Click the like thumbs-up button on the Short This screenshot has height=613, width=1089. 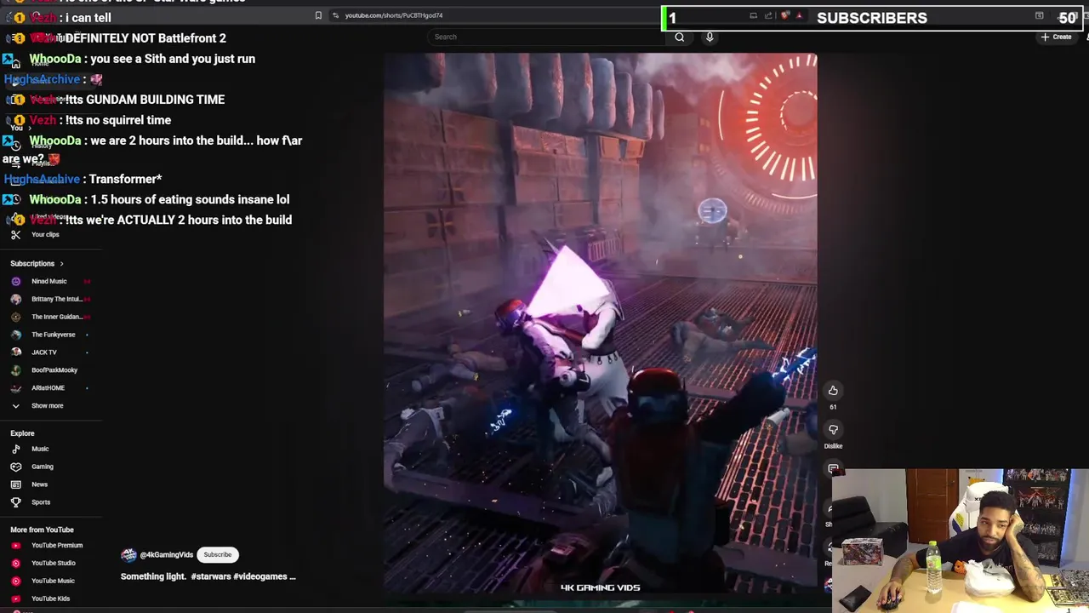[833, 391]
